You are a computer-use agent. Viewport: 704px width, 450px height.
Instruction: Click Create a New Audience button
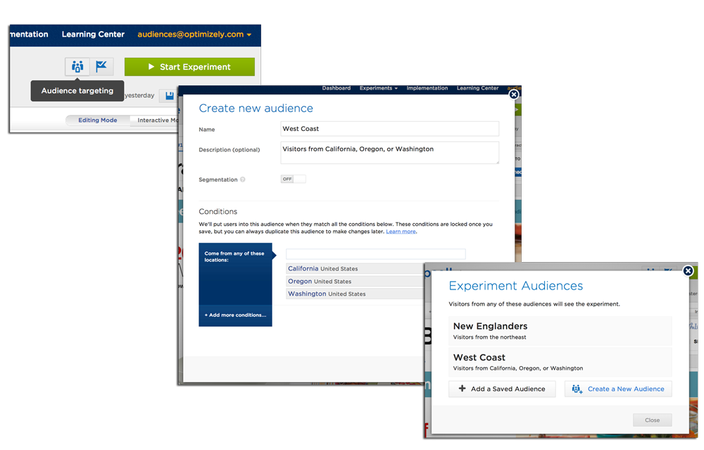click(x=618, y=389)
